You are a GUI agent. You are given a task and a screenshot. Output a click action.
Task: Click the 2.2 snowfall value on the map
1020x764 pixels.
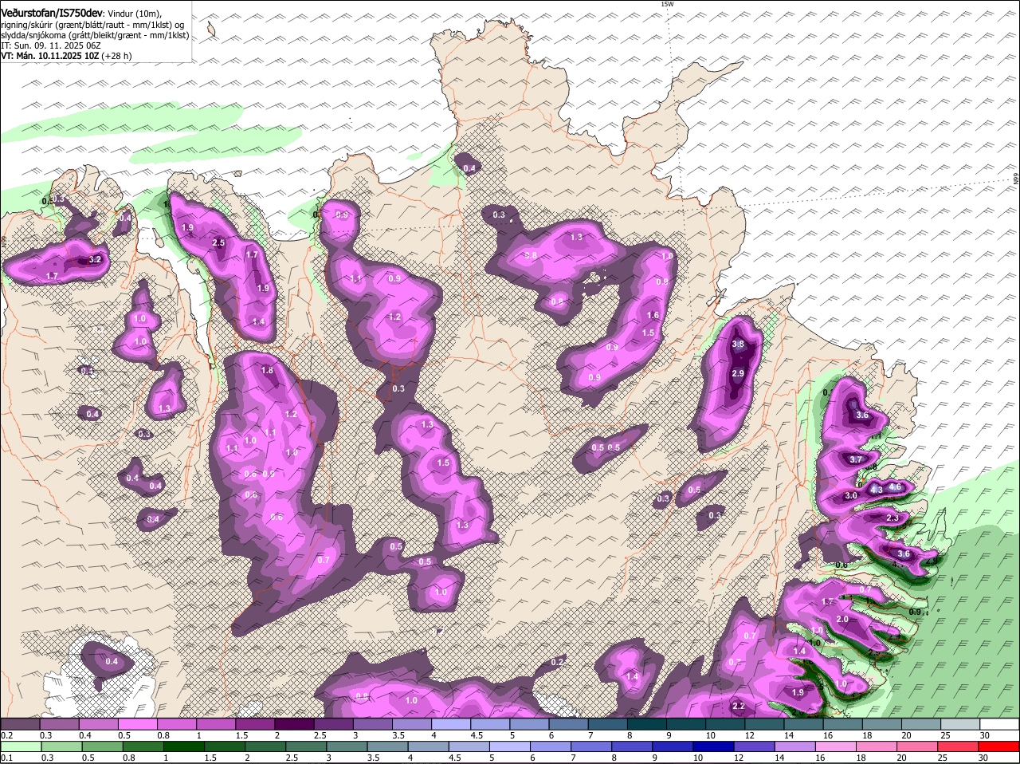click(x=738, y=706)
